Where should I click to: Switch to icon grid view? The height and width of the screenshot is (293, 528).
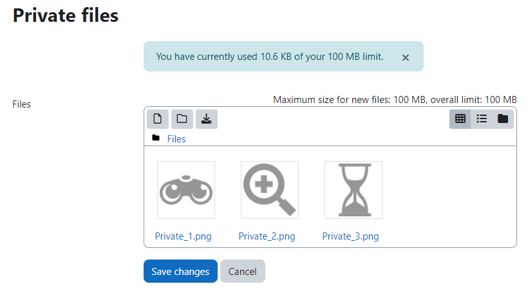460,119
